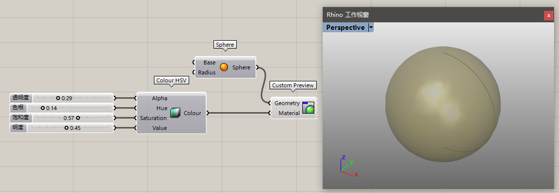This screenshot has width=559, height=193.
Task: Close the Rhino 工作视窗 window
Action: point(549,16)
